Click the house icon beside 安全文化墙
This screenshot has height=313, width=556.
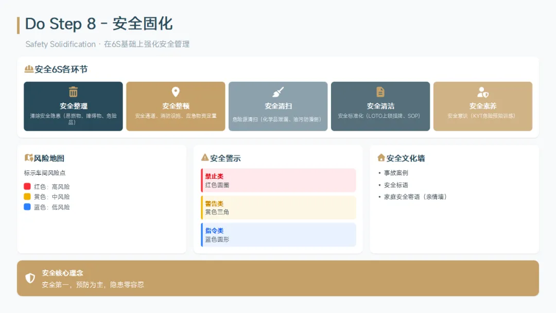coord(381,158)
